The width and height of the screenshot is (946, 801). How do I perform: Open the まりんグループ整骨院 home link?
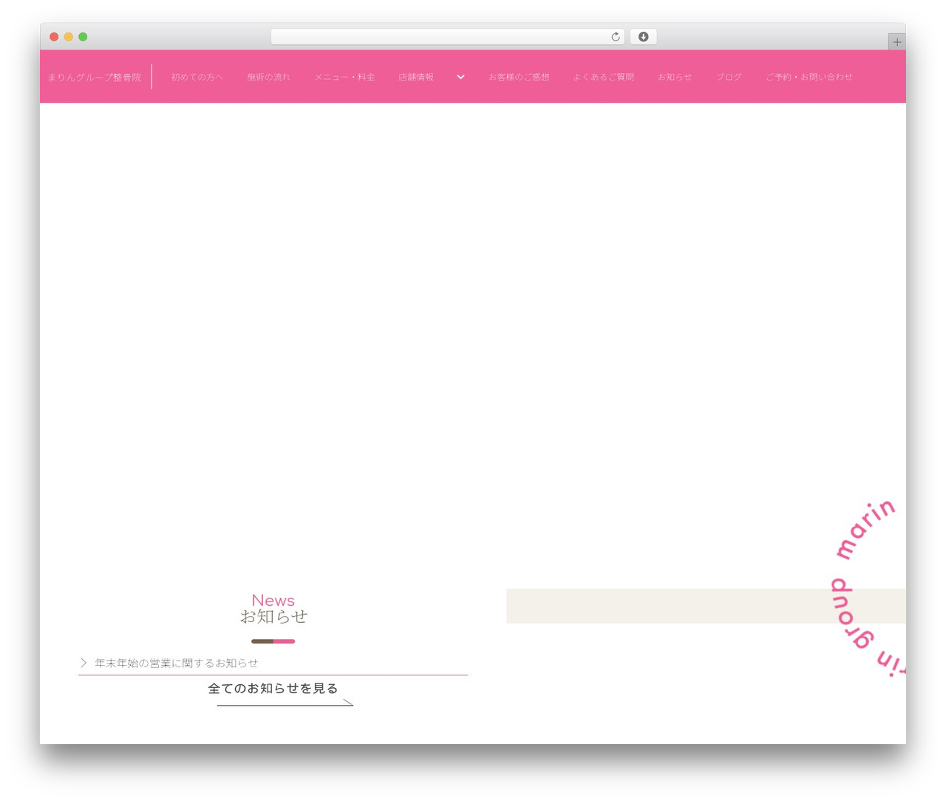click(94, 77)
